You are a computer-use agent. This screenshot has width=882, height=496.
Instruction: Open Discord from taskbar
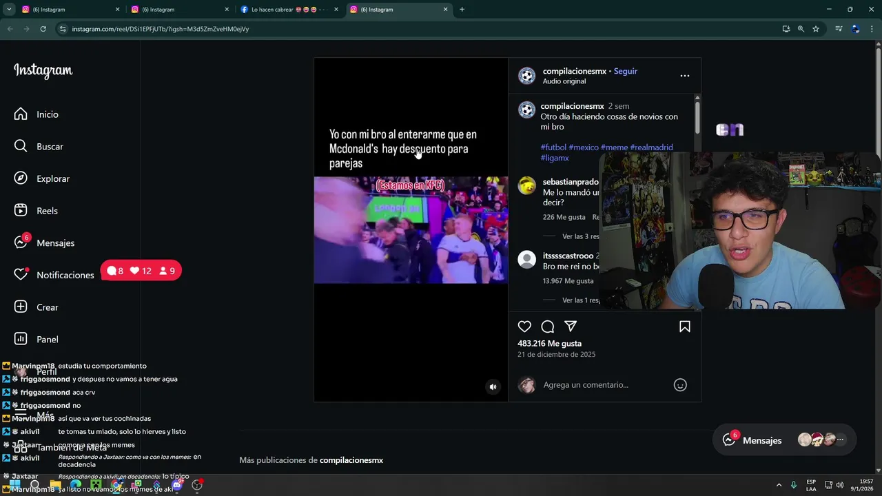177,485
